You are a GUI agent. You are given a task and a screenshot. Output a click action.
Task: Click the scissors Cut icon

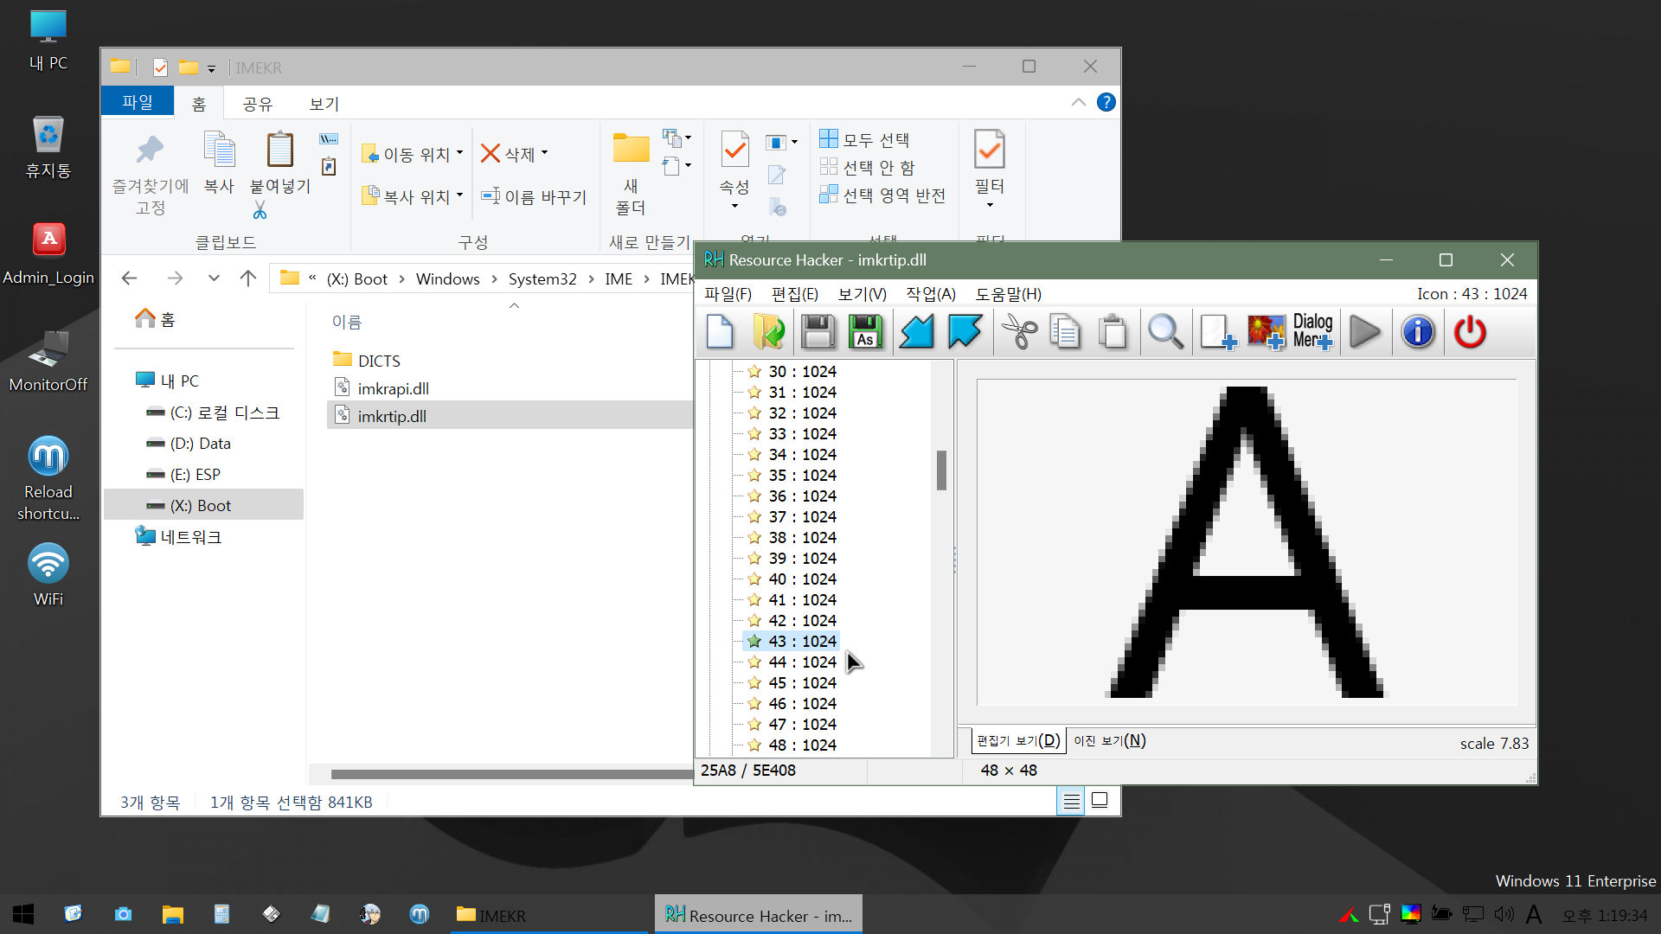[x=1019, y=332]
